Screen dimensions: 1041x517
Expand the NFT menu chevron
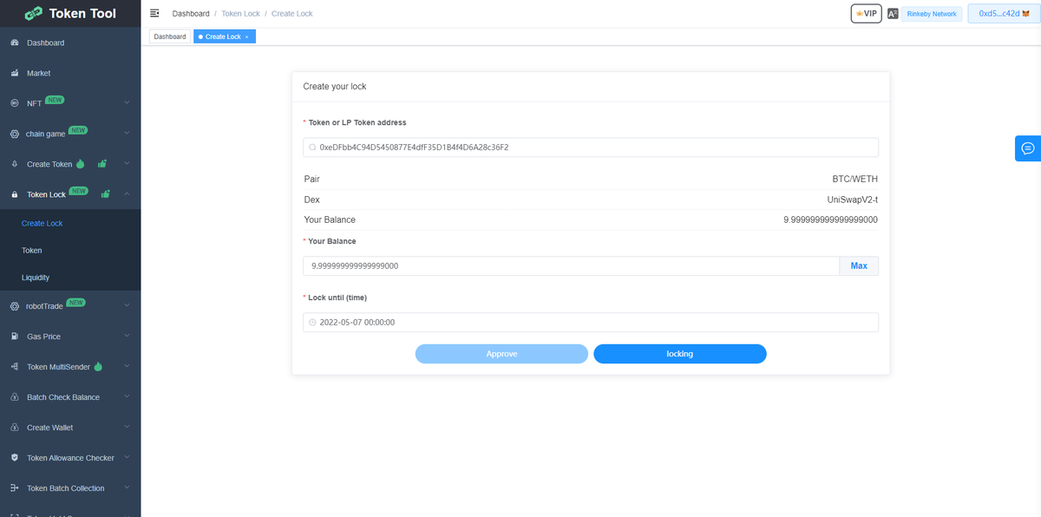click(x=127, y=103)
